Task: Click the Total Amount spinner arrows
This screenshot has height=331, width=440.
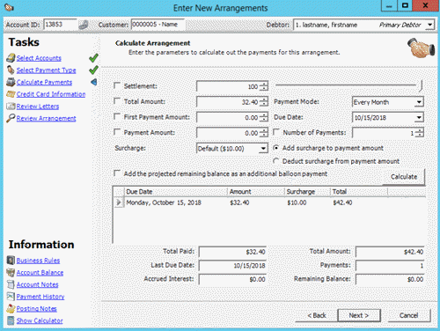Action: pyautogui.click(x=264, y=102)
